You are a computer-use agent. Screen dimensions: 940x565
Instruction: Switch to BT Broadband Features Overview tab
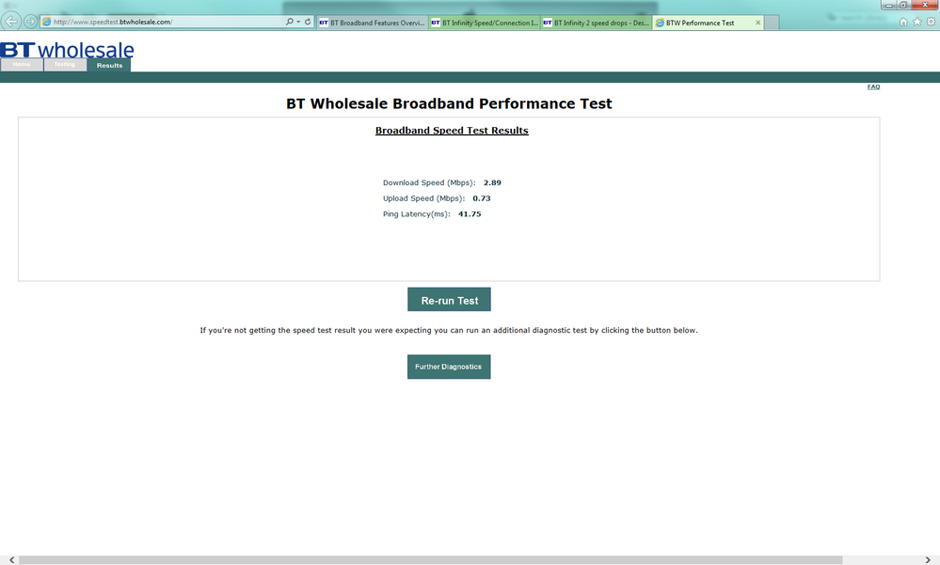click(x=373, y=23)
